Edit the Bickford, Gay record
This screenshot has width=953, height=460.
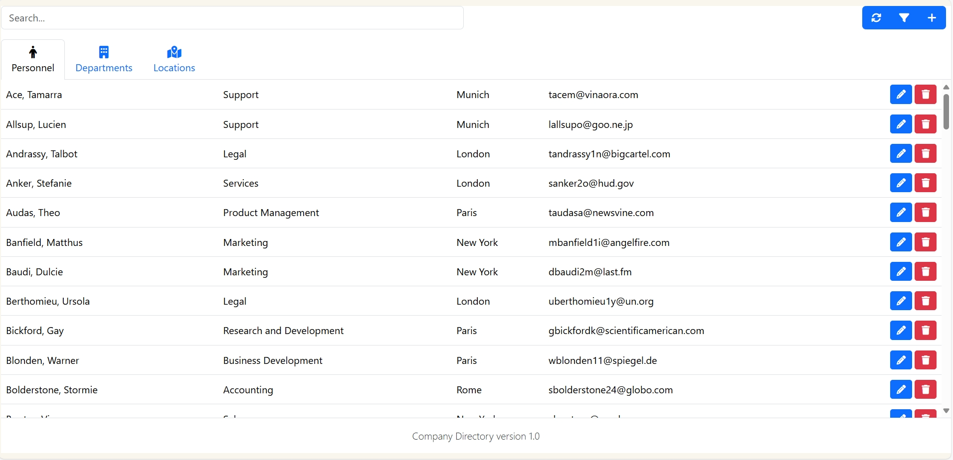pos(902,330)
